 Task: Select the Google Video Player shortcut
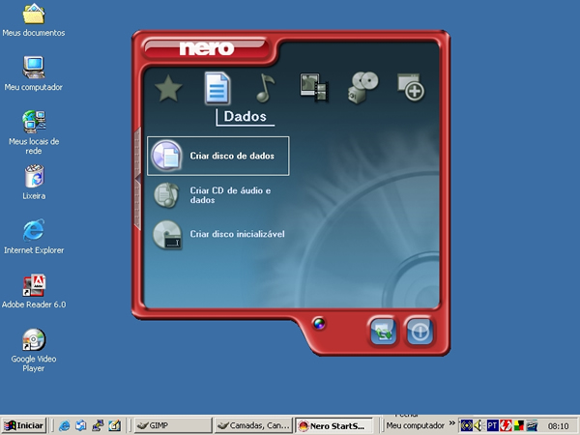point(34,350)
